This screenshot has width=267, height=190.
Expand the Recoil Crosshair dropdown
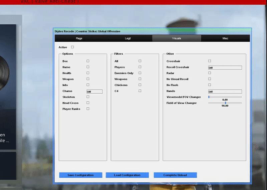pyautogui.click(x=225, y=68)
